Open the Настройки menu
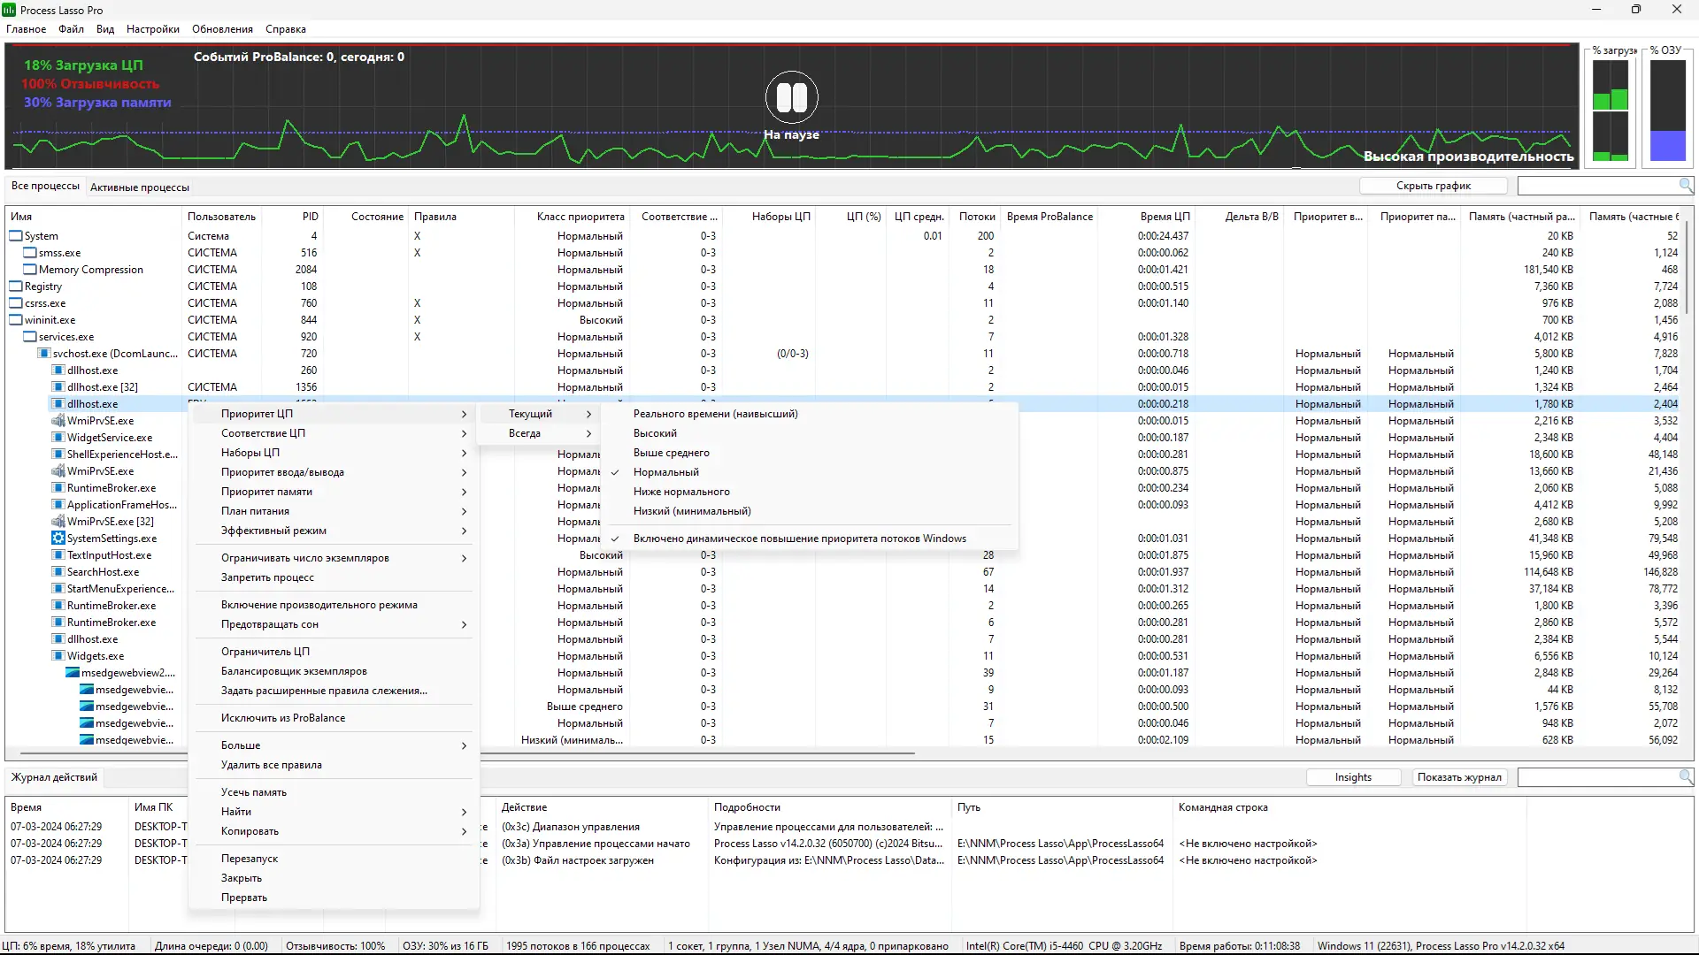Screen dimensions: 1699x955 tap(152, 29)
